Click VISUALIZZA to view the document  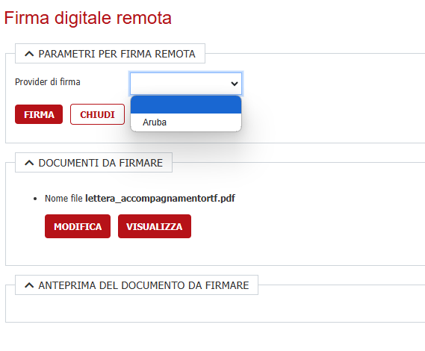pyautogui.click(x=155, y=226)
